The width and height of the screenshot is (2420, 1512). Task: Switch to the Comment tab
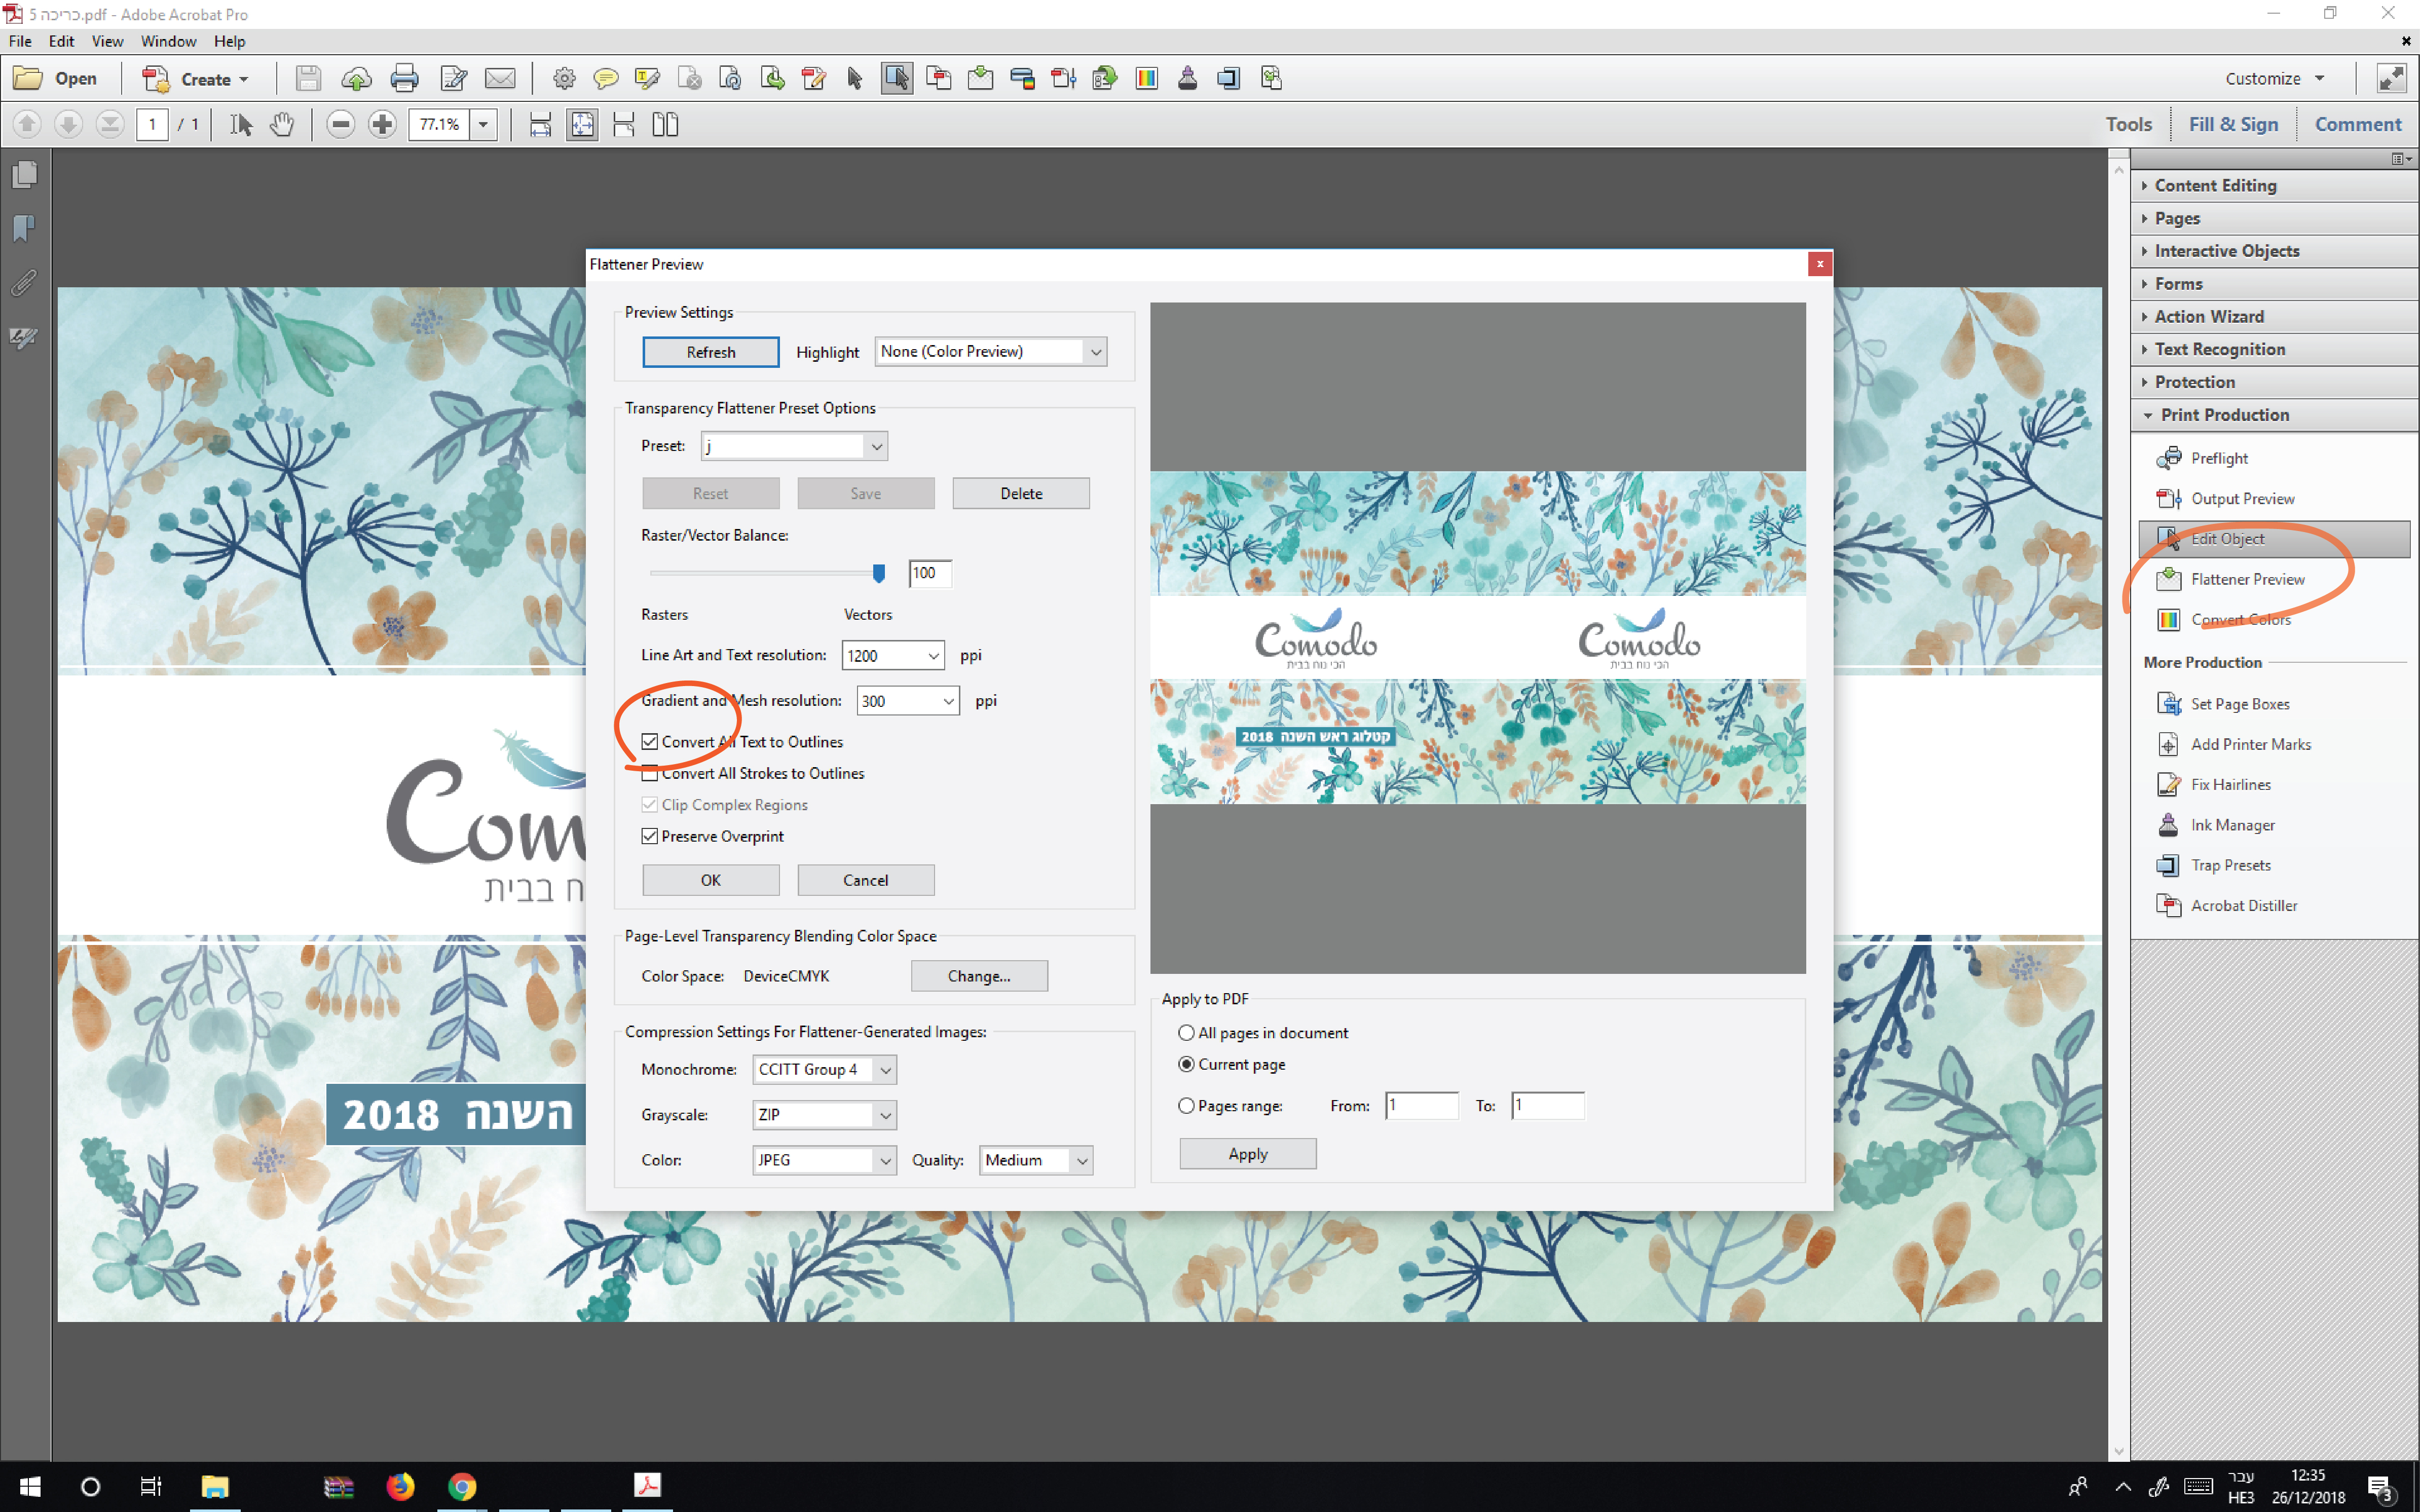(x=2357, y=124)
